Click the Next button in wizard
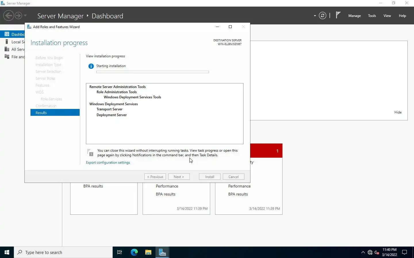Image resolution: width=414 pixels, height=258 pixels. [x=179, y=177]
